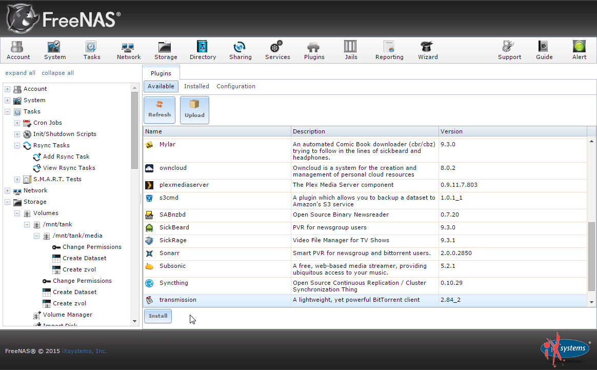597x370 pixels.
Task: Click the Install button
Action: point(158,316)
